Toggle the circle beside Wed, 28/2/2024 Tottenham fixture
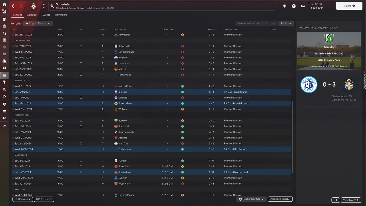The width and height of the screenshot is (366, 206). 13,149
